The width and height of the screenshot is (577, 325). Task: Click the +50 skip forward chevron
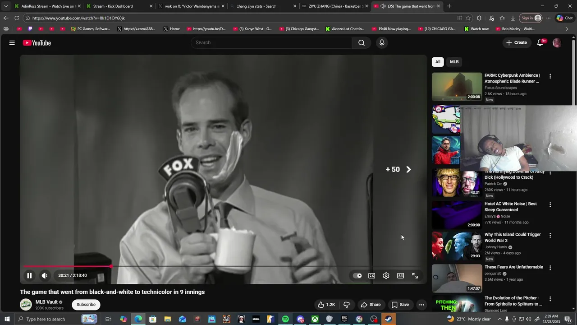click(408, 169)
